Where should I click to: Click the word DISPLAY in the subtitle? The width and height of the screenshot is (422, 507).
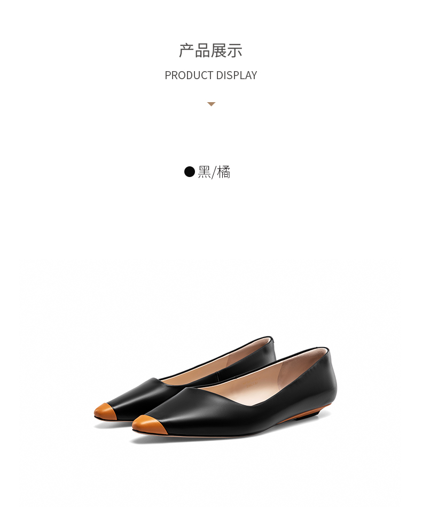point(237,75)
